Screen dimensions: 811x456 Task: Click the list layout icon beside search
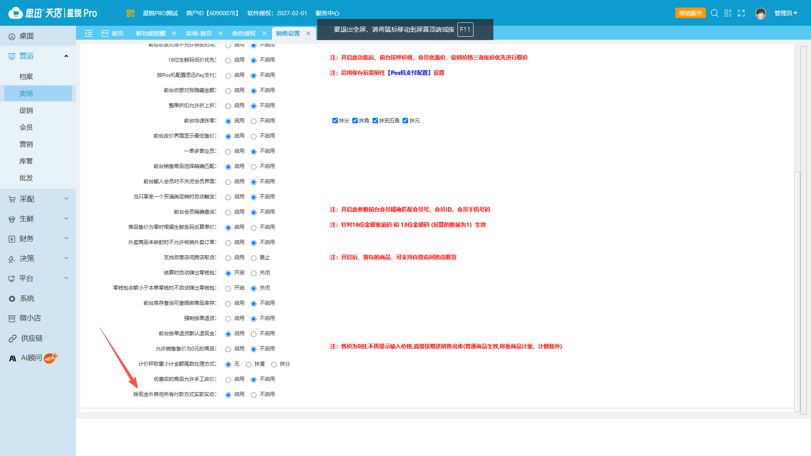pos(728,13)
